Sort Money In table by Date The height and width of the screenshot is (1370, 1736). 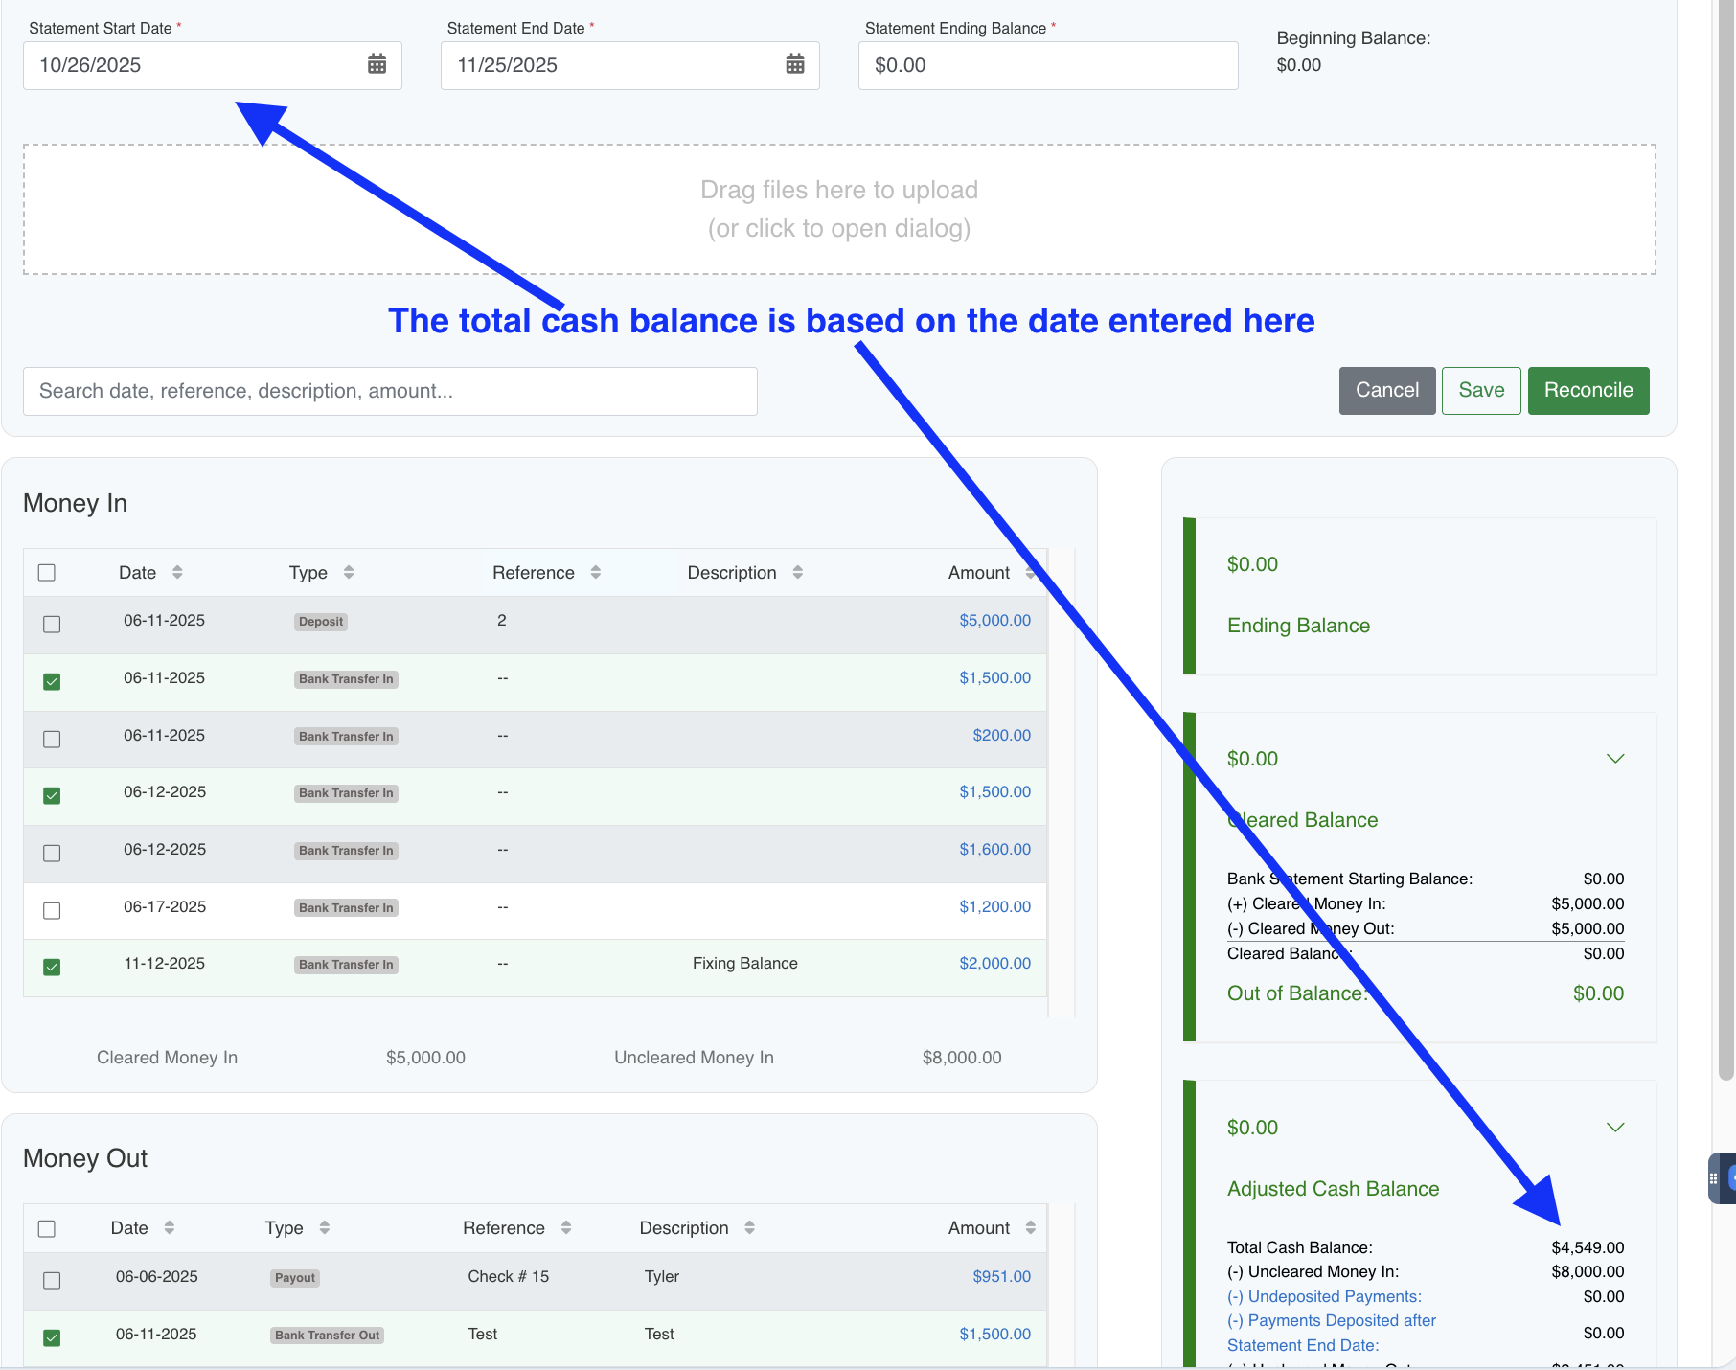177,572
